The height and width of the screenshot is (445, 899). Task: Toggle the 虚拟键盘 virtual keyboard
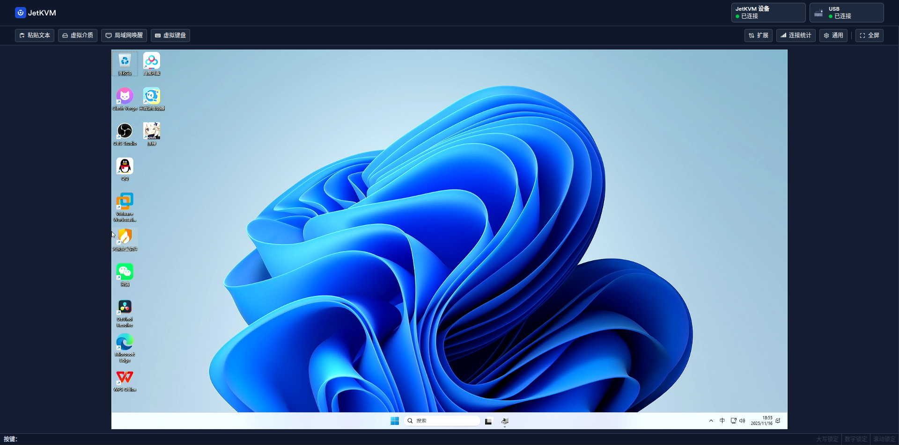tap(170, 36)
